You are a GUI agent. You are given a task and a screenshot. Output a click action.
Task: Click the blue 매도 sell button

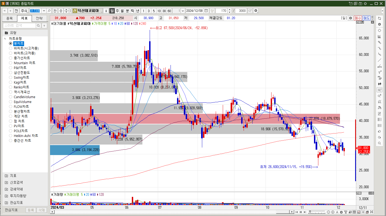(x=367, y=18)
